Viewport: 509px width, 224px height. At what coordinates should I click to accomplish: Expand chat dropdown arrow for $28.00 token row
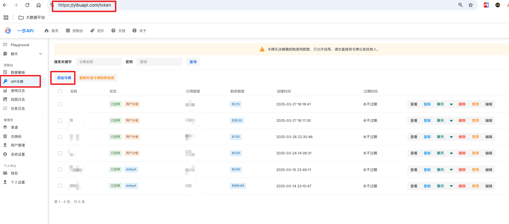(451, 121)
